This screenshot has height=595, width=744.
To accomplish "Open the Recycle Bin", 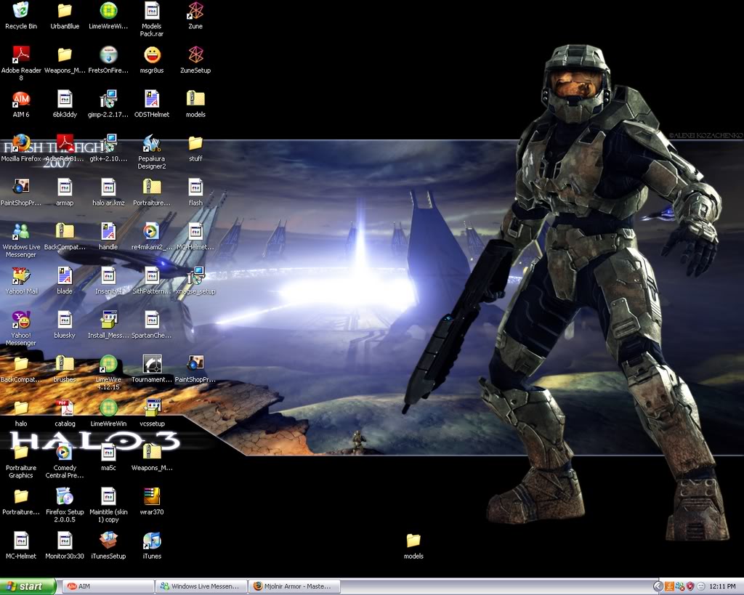I will coord(21,11).
